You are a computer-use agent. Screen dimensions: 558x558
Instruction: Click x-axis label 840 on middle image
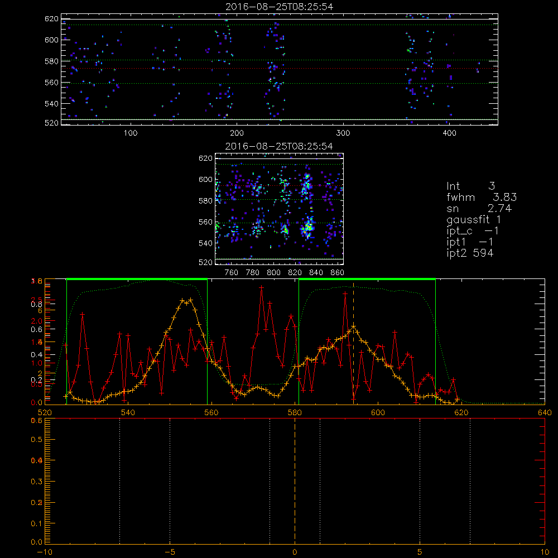coord(316,273)
